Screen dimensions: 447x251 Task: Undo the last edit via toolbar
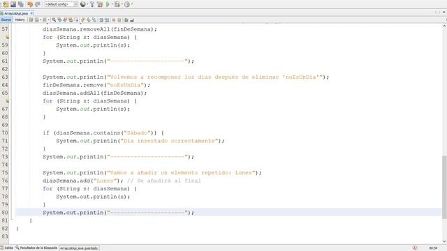point(30,4)
